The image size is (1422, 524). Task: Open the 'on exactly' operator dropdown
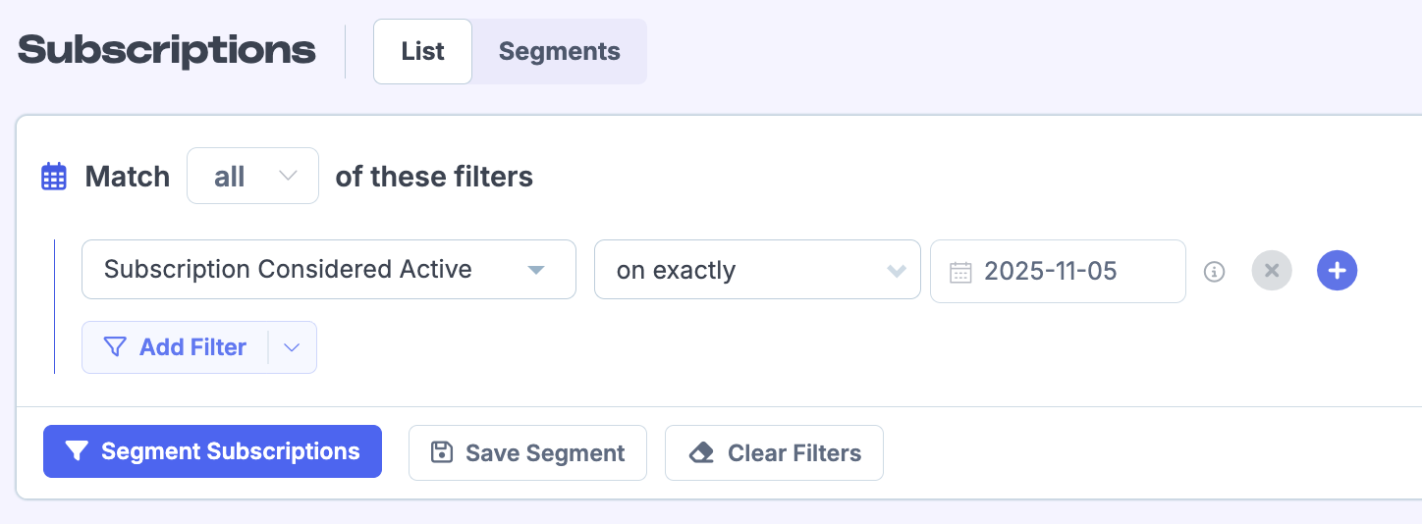coord(756,271)
